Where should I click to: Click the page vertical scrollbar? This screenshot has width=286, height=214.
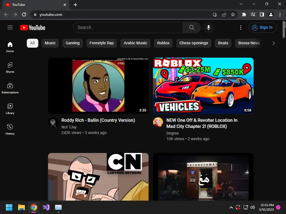coord(284,30)
